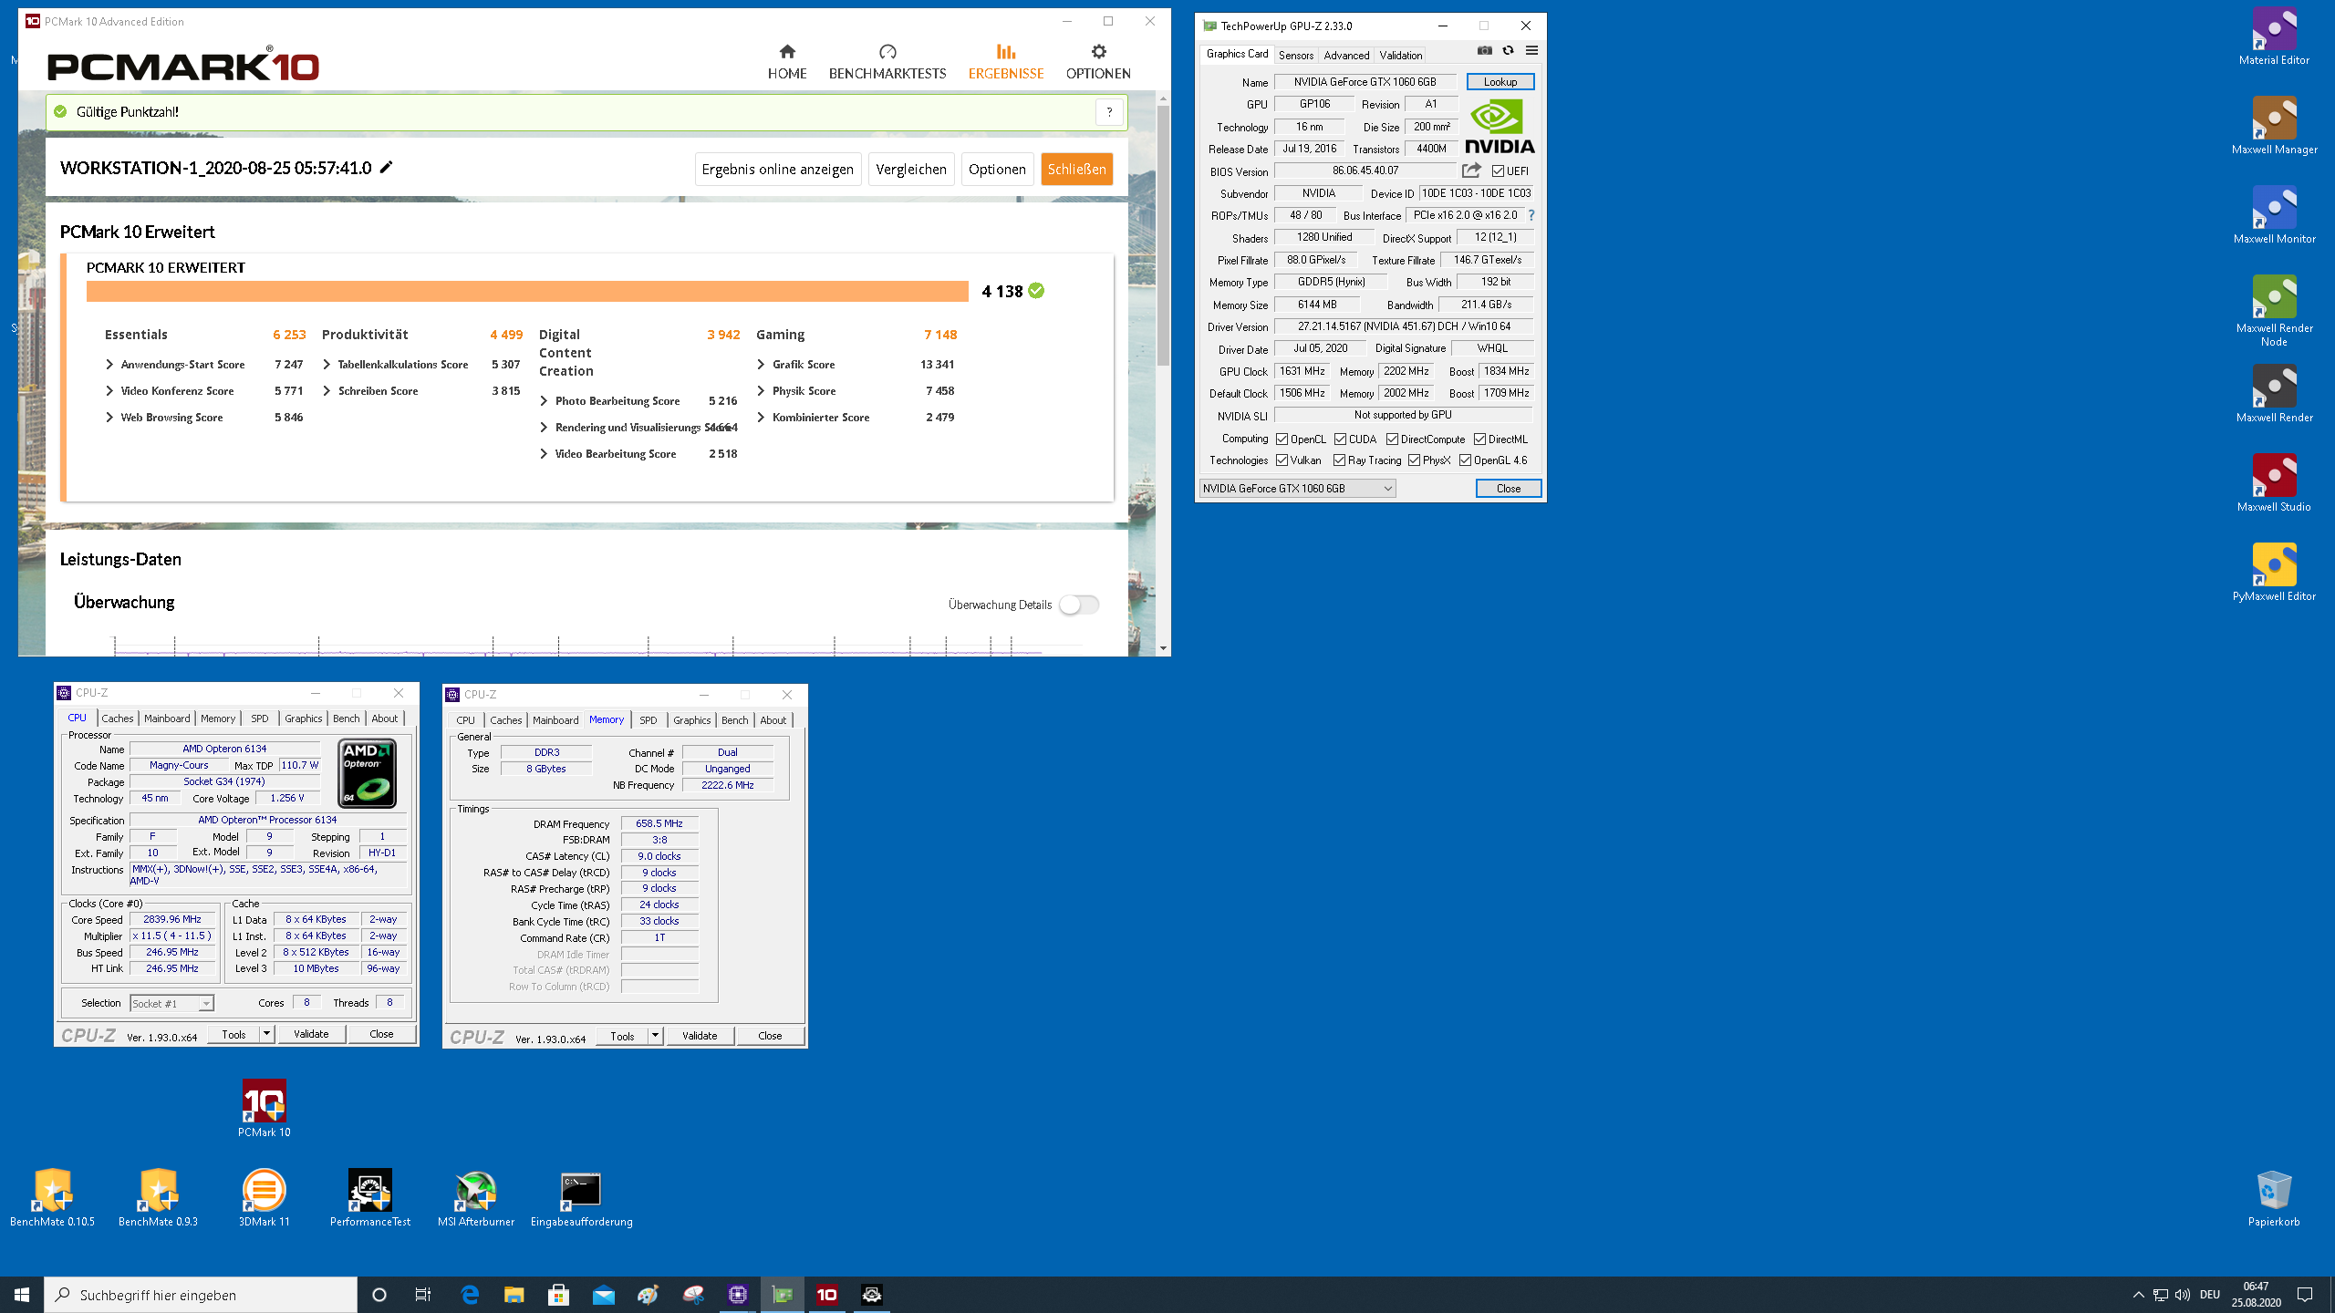Open PCMark 10 desktop shortcut
The image size is (2335, 1313).
point(265,1109)
